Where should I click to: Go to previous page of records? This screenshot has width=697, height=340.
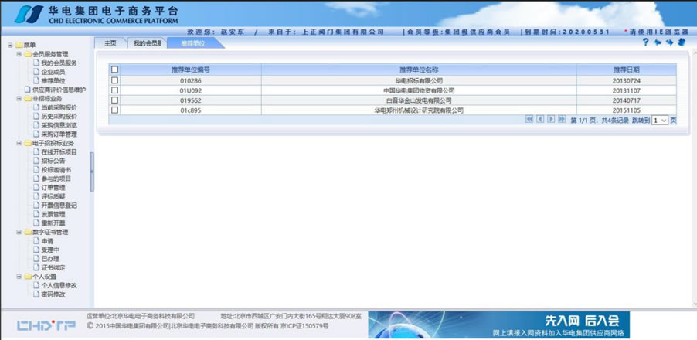click(x=540, y=119)
